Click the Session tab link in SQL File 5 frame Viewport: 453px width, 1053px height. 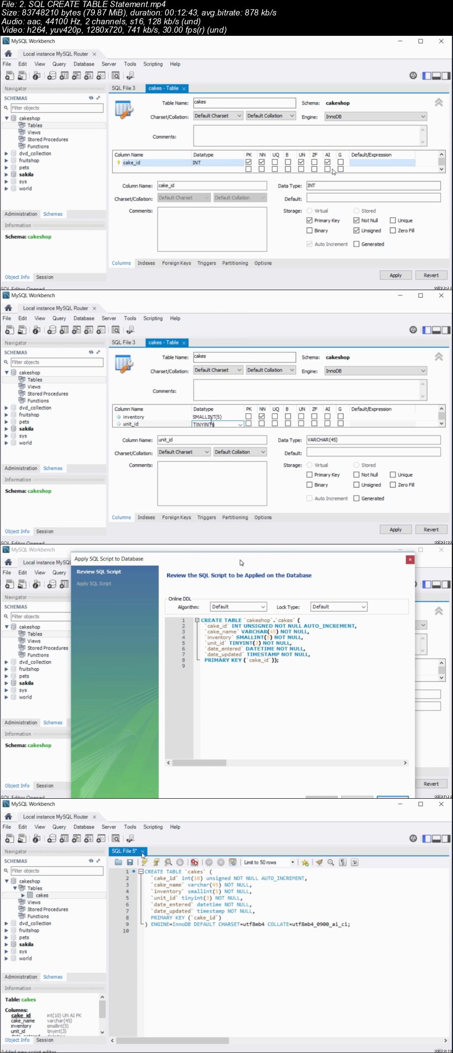(x=45, y=1040)
